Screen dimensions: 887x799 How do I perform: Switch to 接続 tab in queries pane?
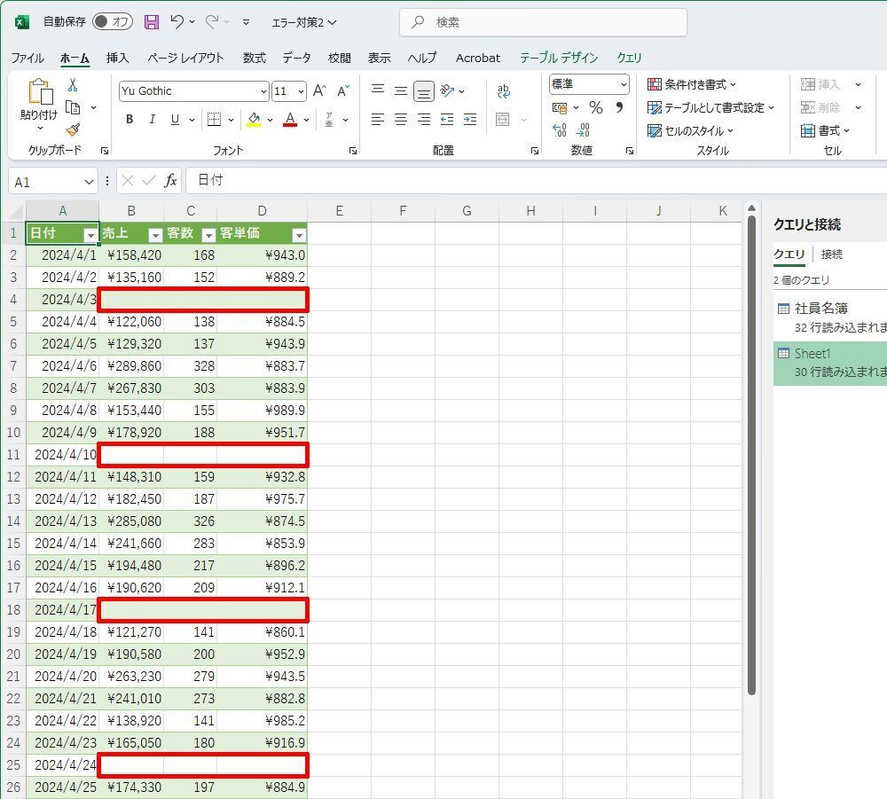click(832, 255)
